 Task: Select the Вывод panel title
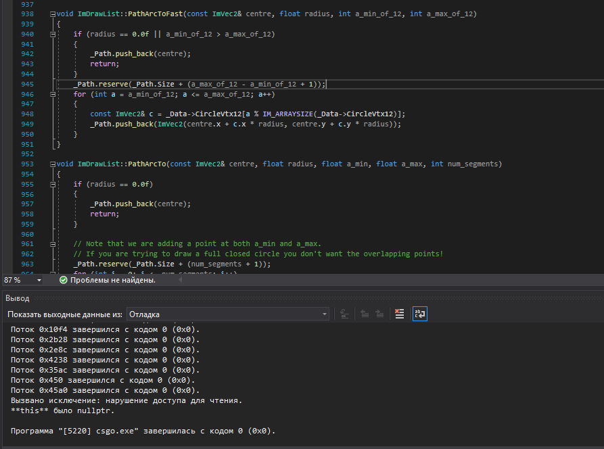click(x=18, y=298)
